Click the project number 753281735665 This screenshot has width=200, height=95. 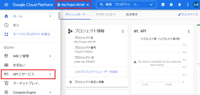83,52
